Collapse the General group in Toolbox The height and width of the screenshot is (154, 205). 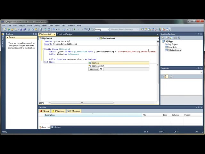pos(8,37)
